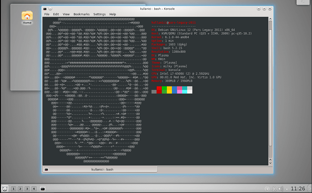Open the Home folder desktop icon
The height and width of the screenshot is (193, 312).
click(27, 16)
